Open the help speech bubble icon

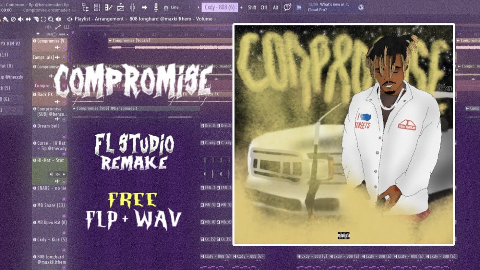tap(287, 7)
